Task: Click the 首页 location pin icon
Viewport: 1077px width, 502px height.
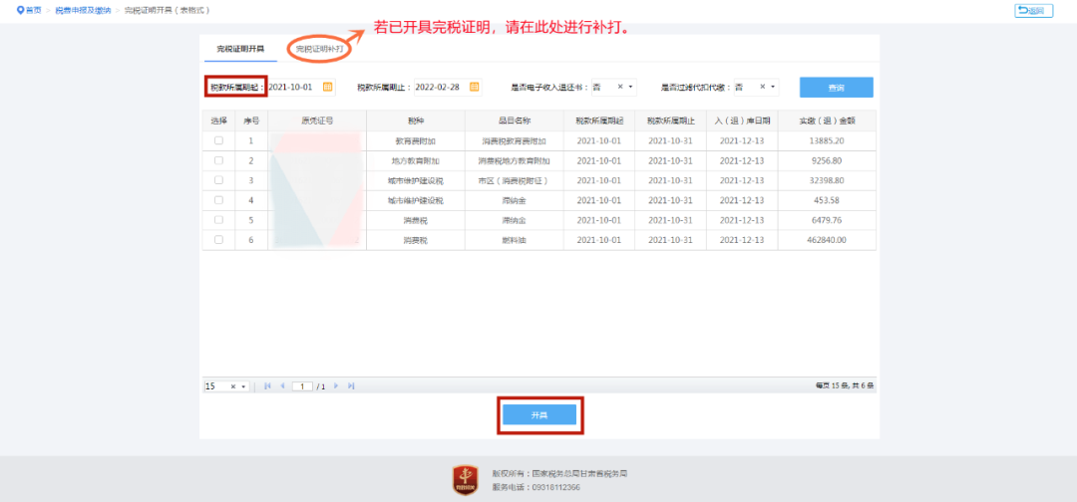Action: [x=20, y=10]
